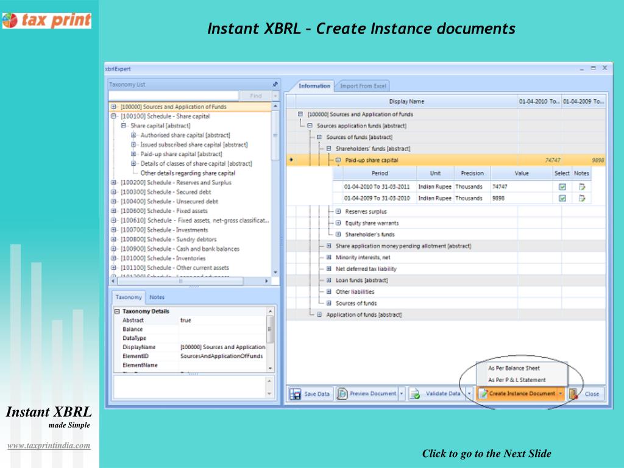Expand Application of funds [abstract] row

click(319, 315)
